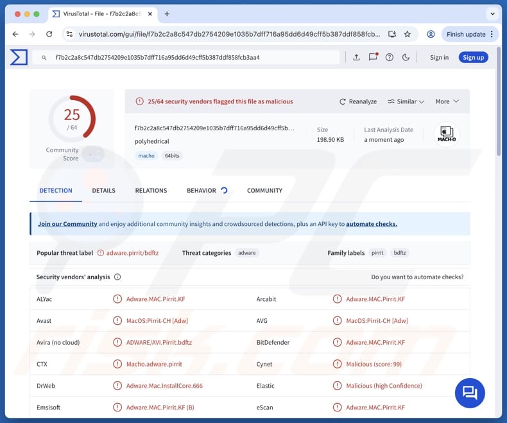Click the detection score 25/64 gauge

[x=72, y=119]
